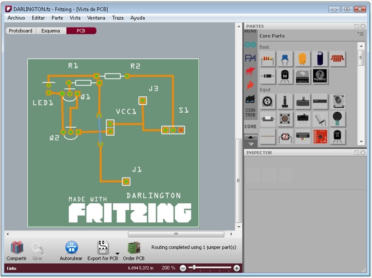Select the resistor part in Basic
The image size is (372, 278).
268,59
